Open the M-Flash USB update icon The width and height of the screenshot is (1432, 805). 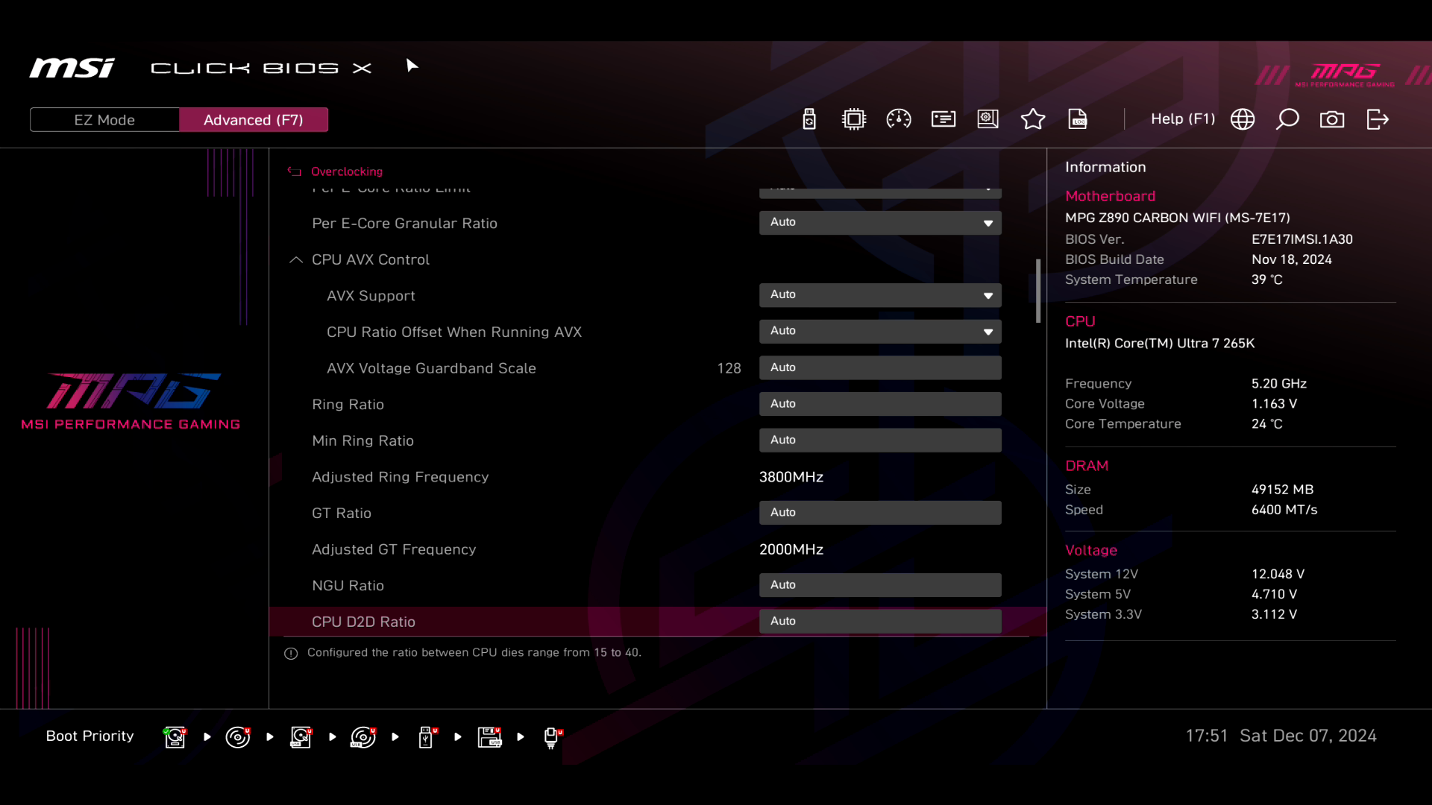(x=808, y=119)
